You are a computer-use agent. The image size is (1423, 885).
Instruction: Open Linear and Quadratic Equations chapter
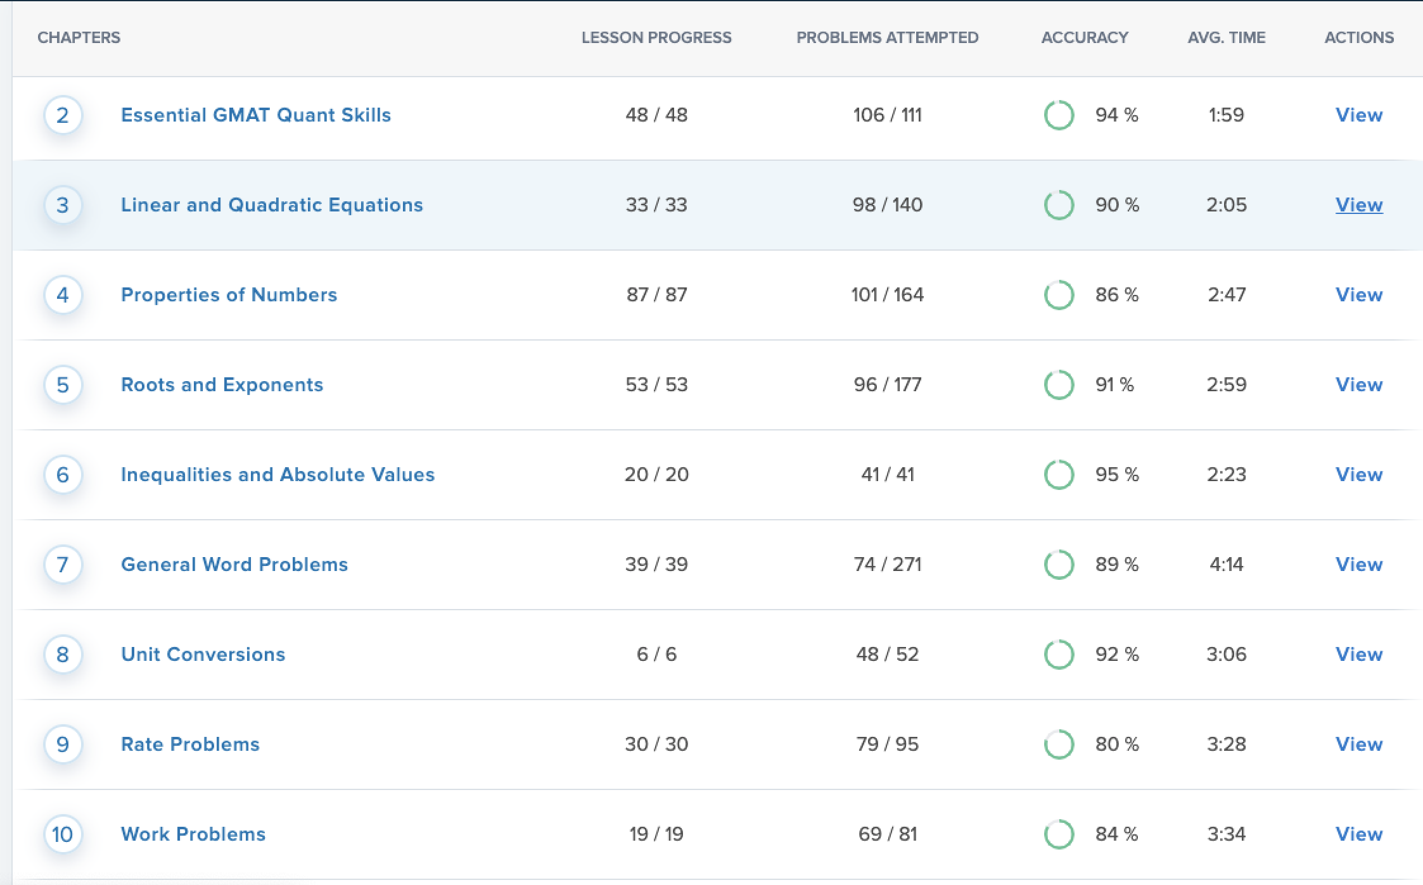[271, 205]
